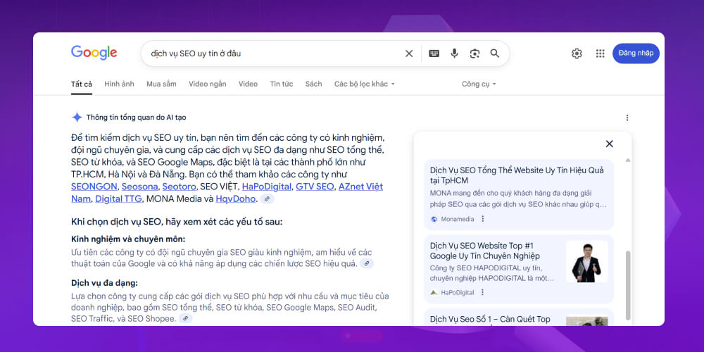Image resolution: width=704 pixels, height=352 pixels.
Task: Open the Seosona link
Action: point(139,187)
